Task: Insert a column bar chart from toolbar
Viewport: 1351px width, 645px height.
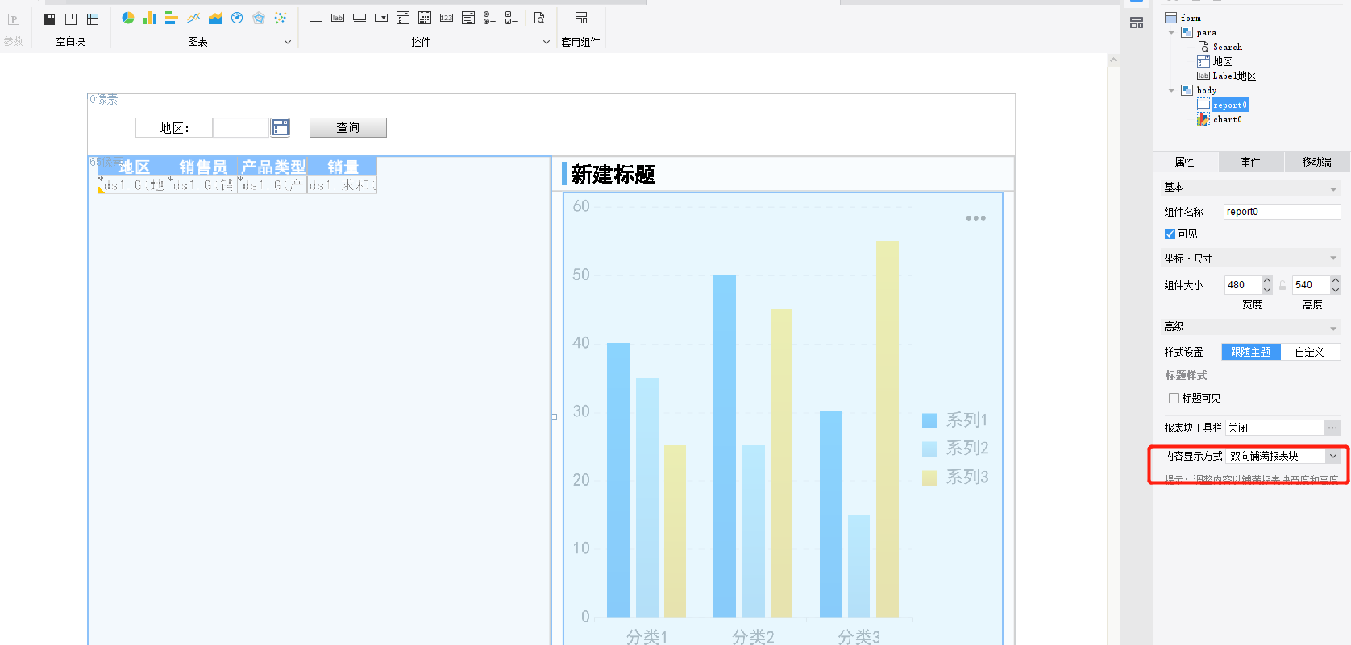Action: (150, 18)
